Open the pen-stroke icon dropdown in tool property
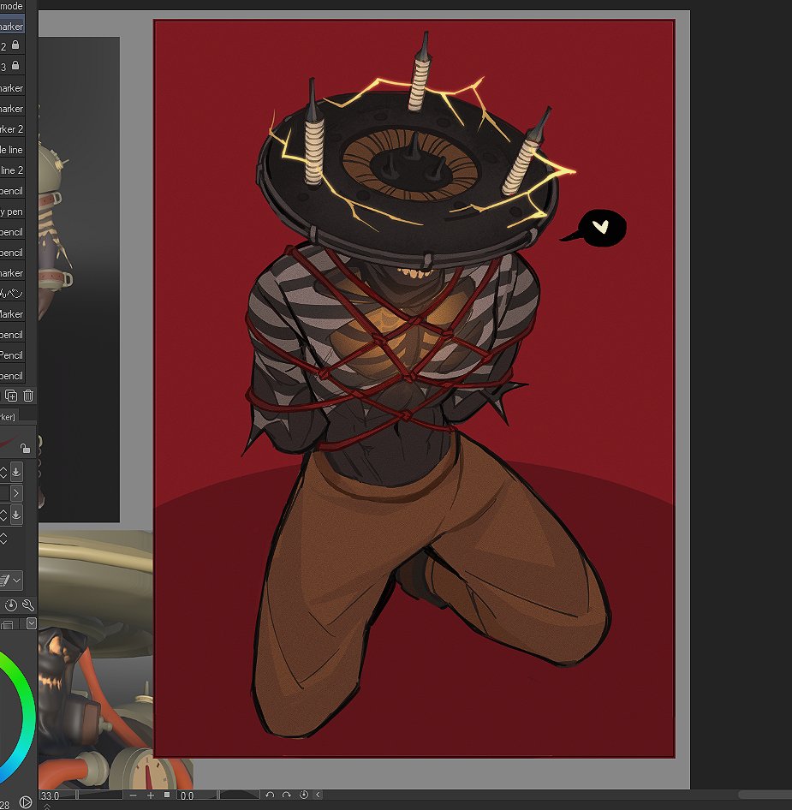This screenshot has height=810, width=792. 11,581
